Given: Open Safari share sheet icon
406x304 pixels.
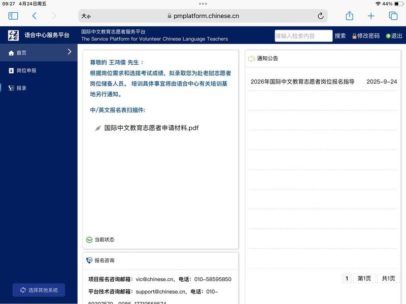Looking at the screenshot, I should (349, 16).
